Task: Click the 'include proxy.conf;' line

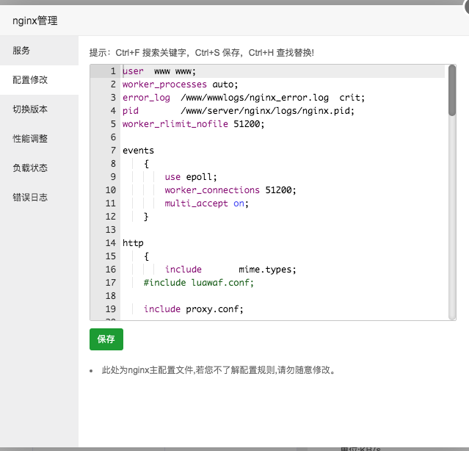Action: (x=194, y=309)
